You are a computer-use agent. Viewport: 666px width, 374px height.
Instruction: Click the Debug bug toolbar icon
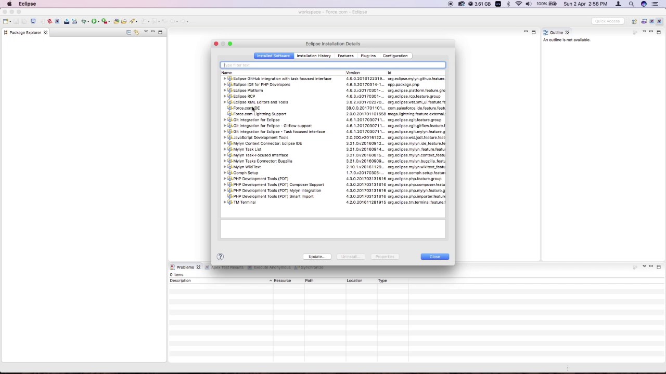point(84,21)
